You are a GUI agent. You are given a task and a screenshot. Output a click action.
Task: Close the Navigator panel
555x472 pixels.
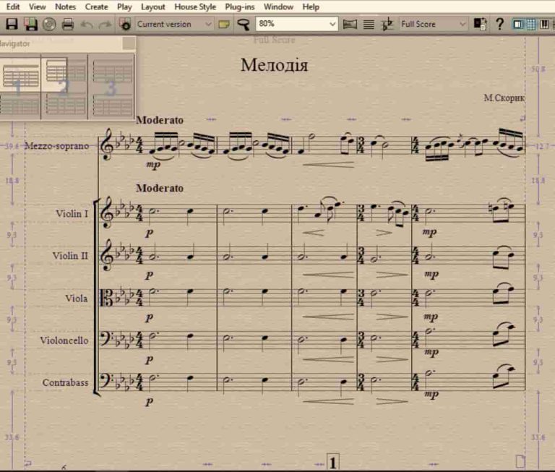pyautogui.click(x=129, y=43)
